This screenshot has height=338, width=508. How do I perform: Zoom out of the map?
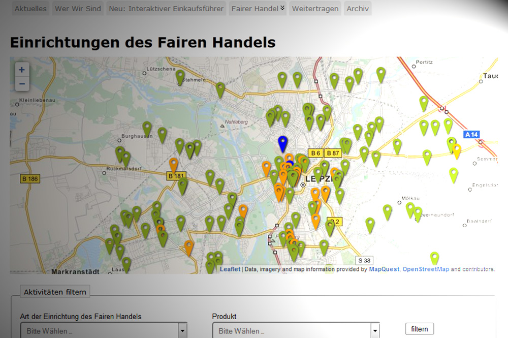(x=21, y=83)
